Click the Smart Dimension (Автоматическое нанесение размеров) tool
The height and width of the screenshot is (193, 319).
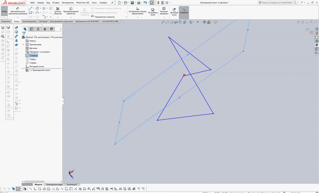pyautogui.click(x=18, y=11)
